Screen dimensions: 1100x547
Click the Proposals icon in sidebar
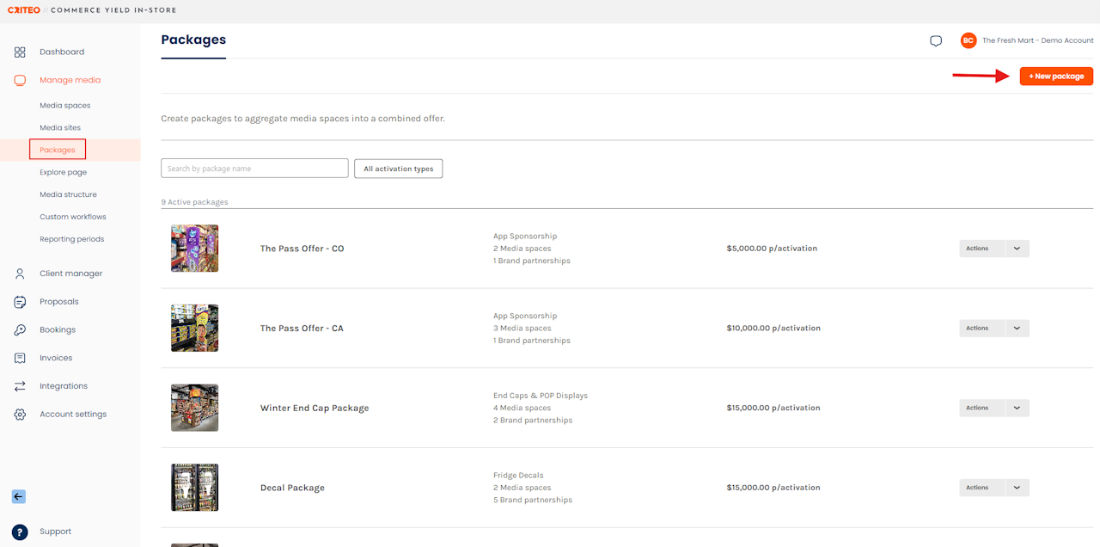click(20, 302)
